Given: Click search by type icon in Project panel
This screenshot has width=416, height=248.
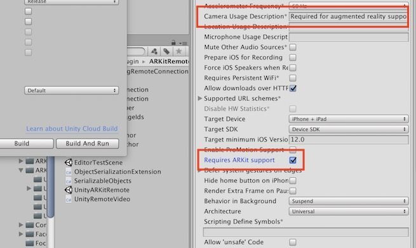Looking at the screenshot, I should pos(154,51).
